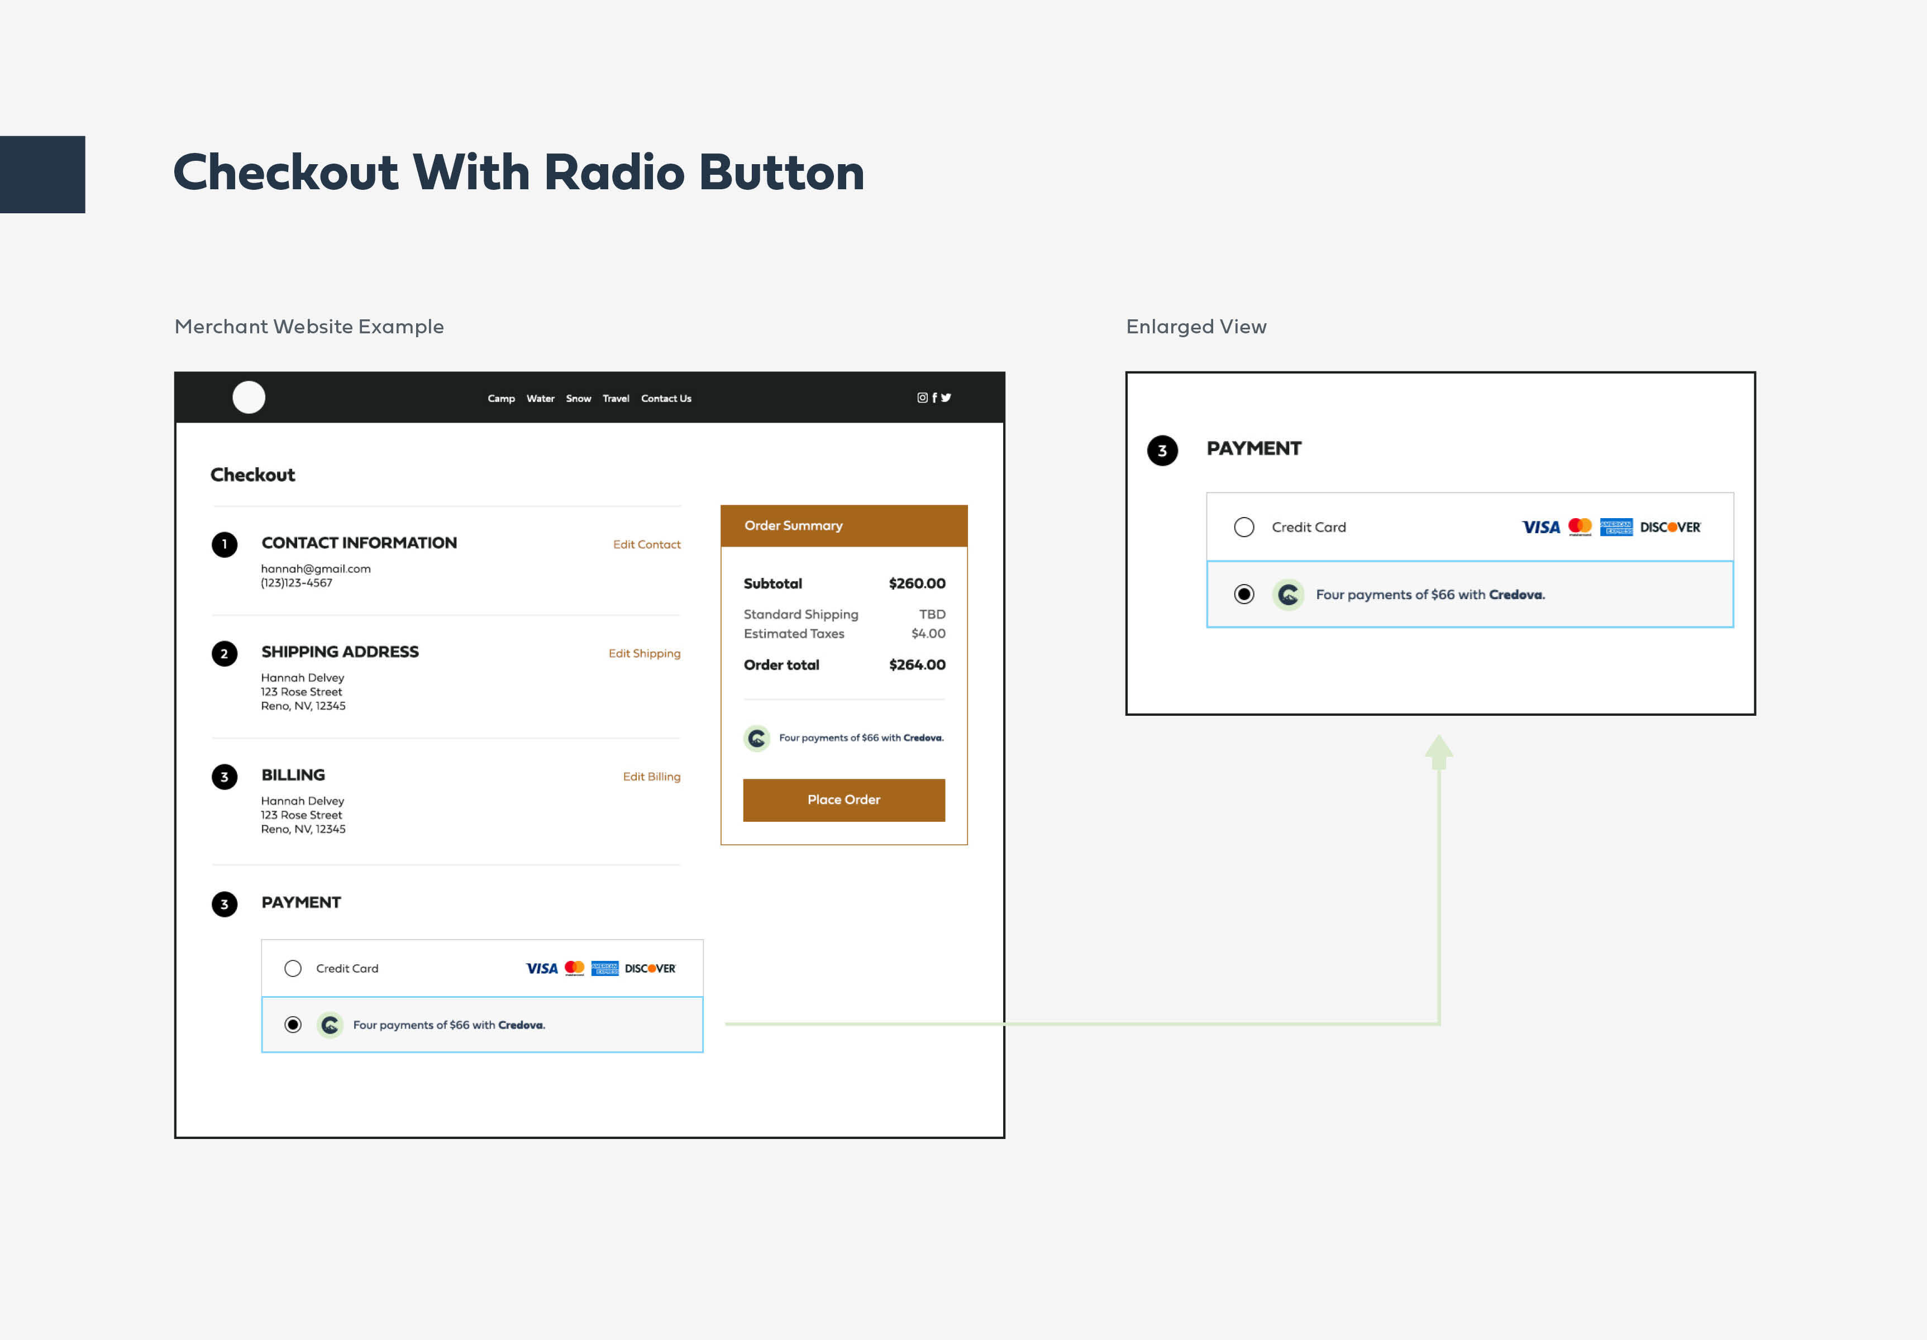This screenshot has width=1927, height=1340.
Task: Open the Water menu item
Action: point(541,399)
